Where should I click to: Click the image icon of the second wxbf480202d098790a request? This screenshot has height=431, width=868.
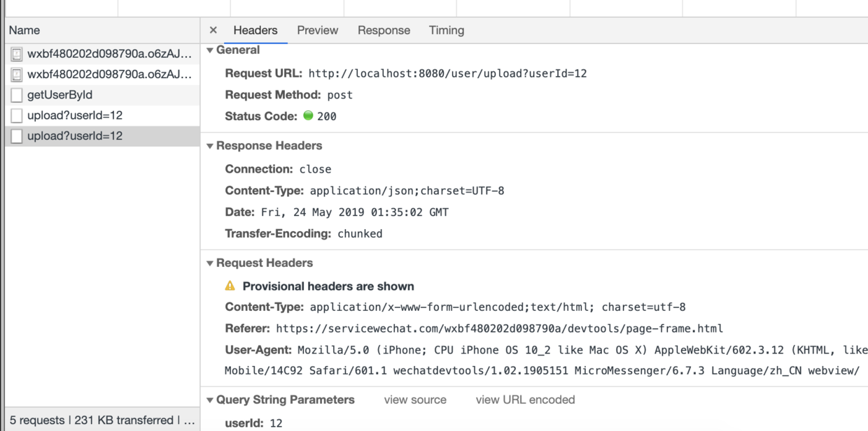(x=17, y=74)
